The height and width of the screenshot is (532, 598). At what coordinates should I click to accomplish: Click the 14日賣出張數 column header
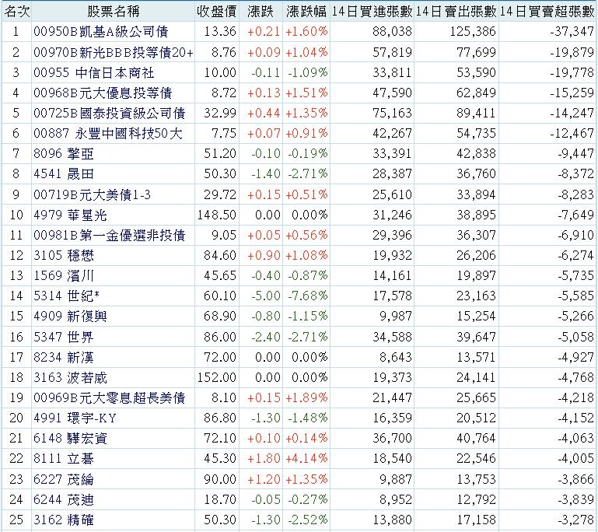pos(456,12)
